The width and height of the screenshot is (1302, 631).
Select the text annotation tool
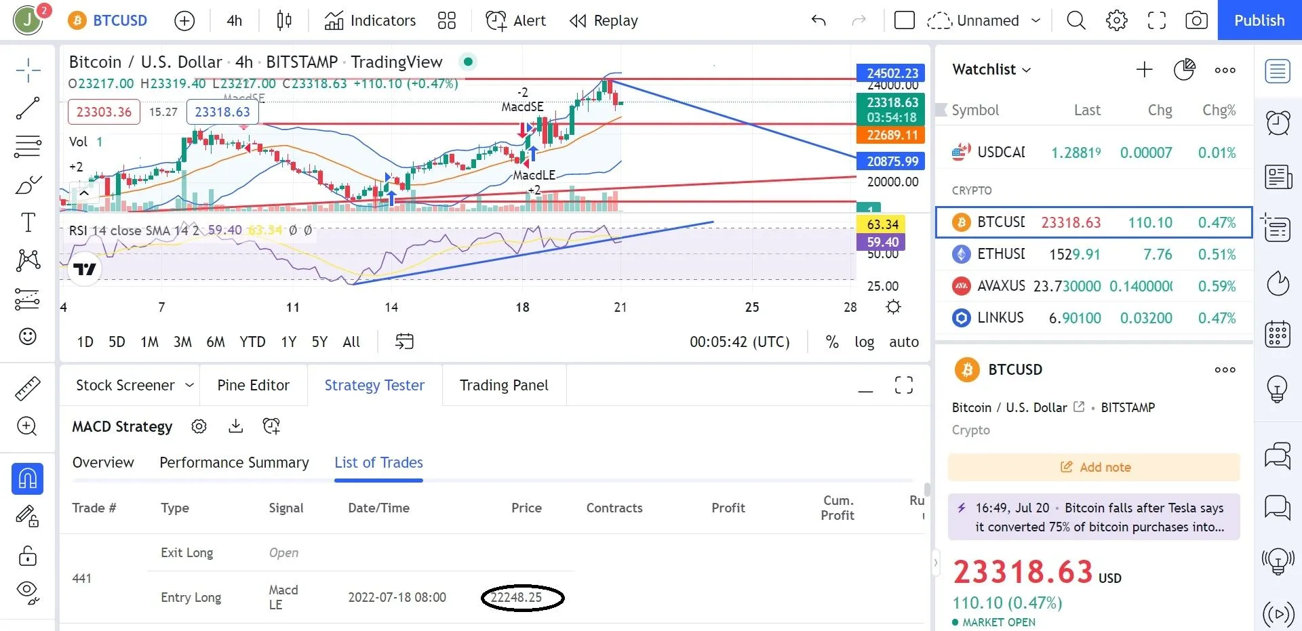coord(28,222)
